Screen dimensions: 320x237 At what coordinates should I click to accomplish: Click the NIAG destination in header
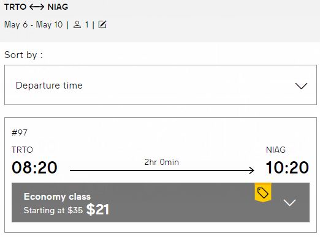[58, 7]
